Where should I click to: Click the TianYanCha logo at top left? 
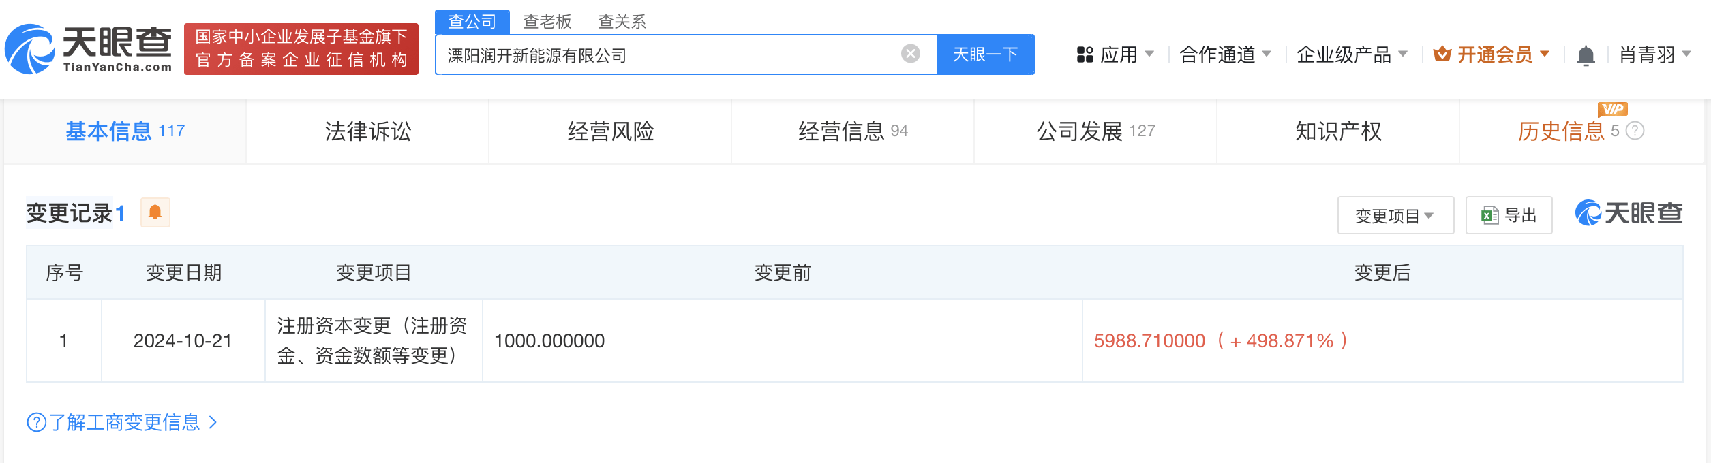tap(89, 49)
